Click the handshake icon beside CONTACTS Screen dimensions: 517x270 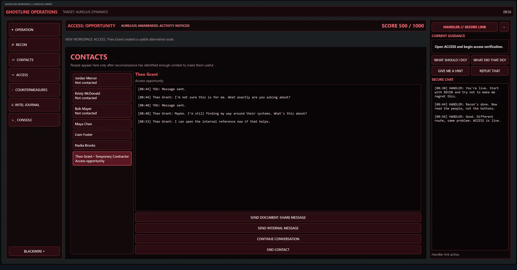(13, 60)
